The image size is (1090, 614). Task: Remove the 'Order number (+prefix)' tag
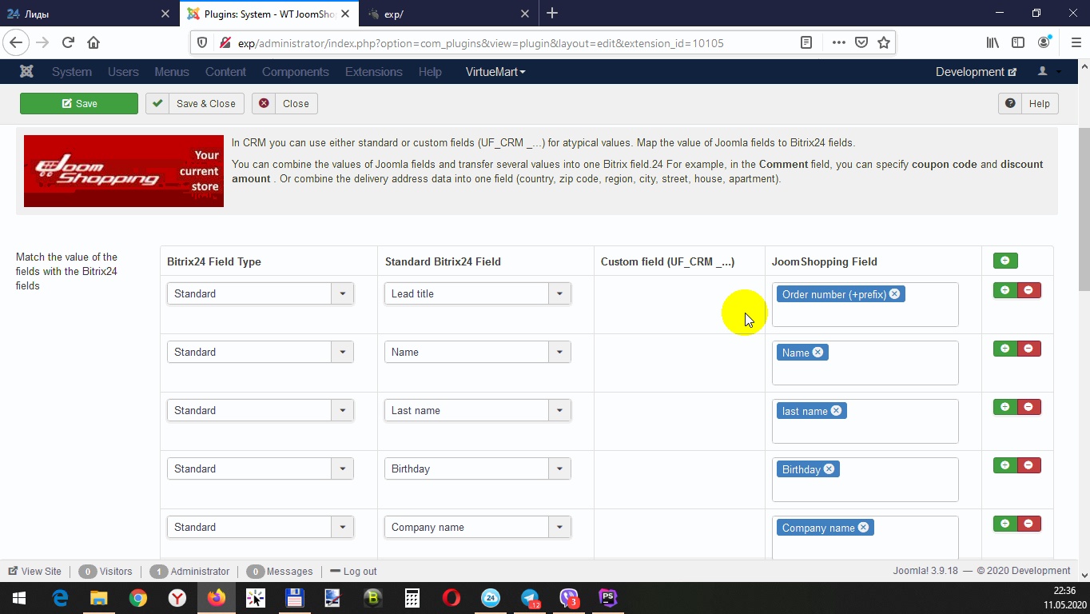[894, 294]
